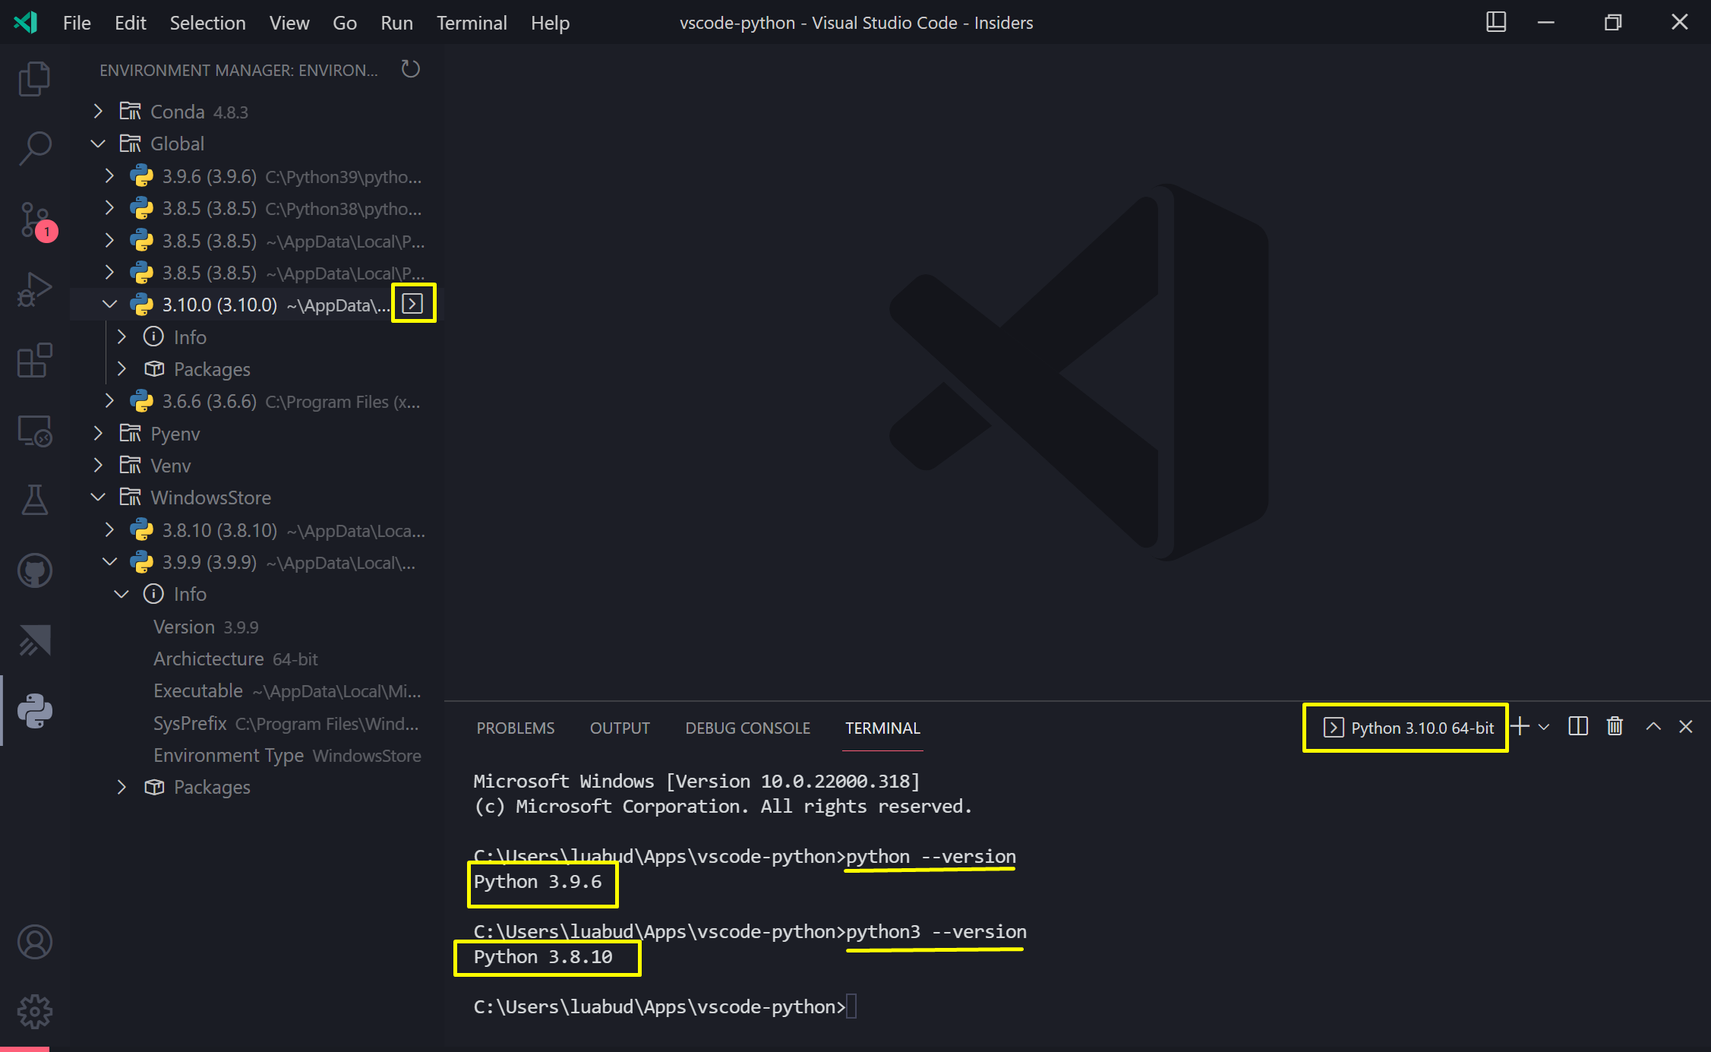1711x1052 pixels.
Task: Open the Search view icon
Action: click(34, 148)
